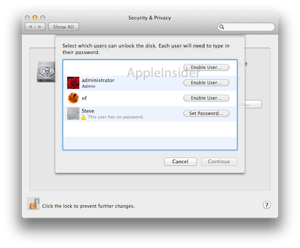The width and height of the screenshot is (300, 248).
Task: Enable User for the nf account
Action: coord(206,98)
